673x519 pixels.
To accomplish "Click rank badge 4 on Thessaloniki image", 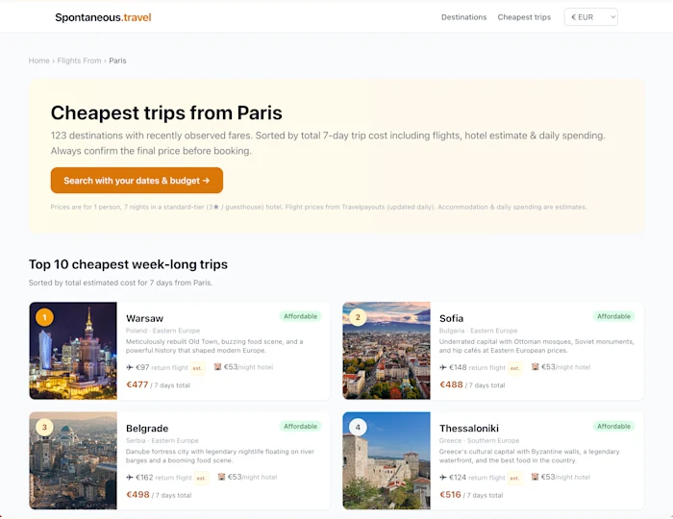I will tap(358, 427).
